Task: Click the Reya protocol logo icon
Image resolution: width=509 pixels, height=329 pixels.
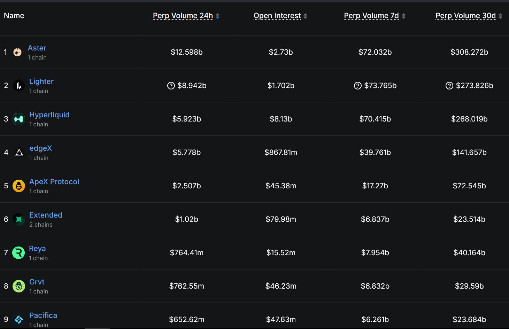Action: click(18, 253)
